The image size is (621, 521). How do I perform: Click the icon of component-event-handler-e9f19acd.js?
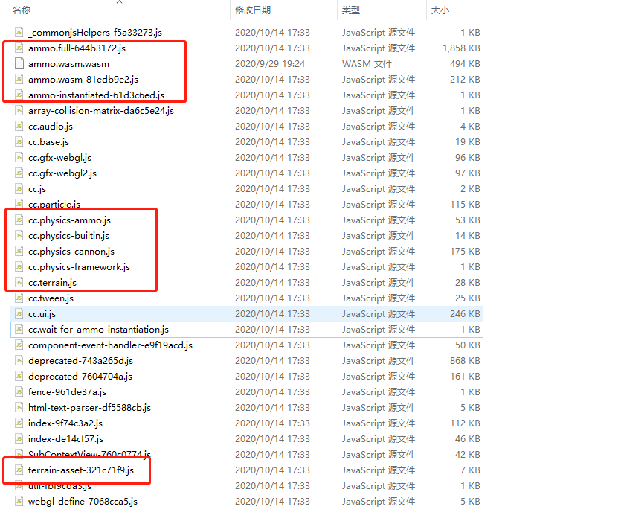tap(19, 345)
